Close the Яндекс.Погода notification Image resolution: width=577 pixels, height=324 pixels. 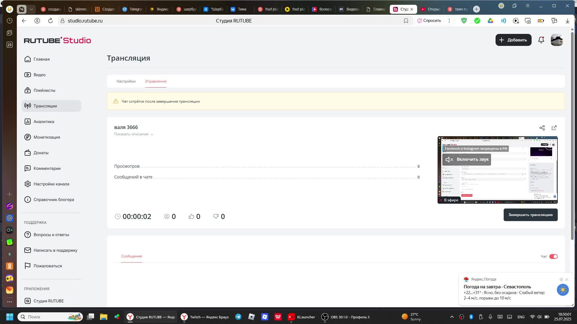(x=566, y=280)
